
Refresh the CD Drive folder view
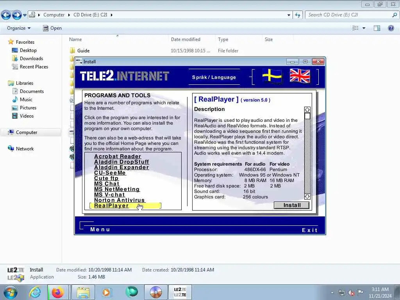(298, 15)
